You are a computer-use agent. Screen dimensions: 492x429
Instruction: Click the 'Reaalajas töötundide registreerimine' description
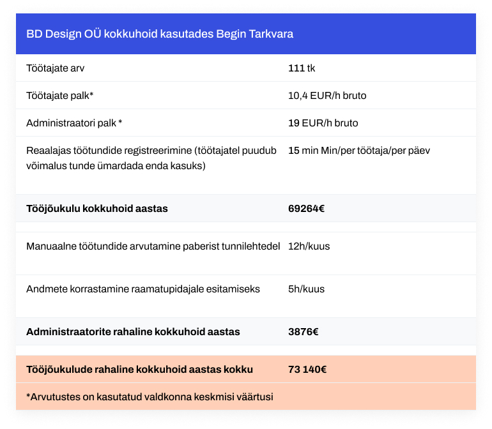point(151,158)
